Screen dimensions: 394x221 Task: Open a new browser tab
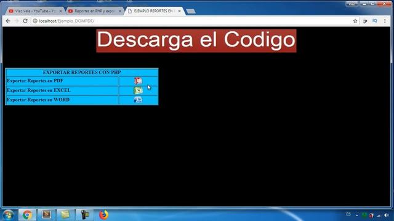click(x=191, y=11)
